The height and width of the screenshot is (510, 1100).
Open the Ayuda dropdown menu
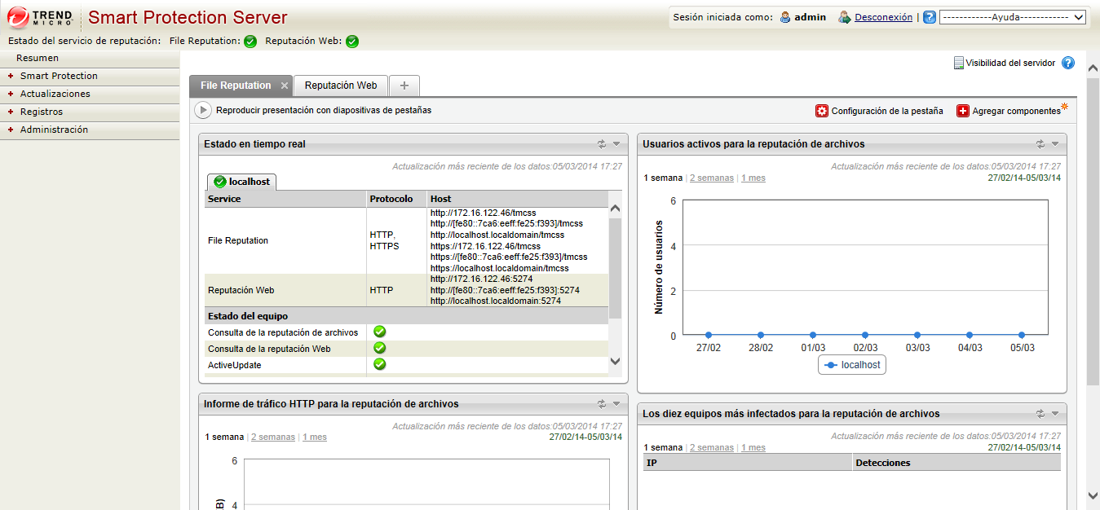click(x=1012, y=17)
